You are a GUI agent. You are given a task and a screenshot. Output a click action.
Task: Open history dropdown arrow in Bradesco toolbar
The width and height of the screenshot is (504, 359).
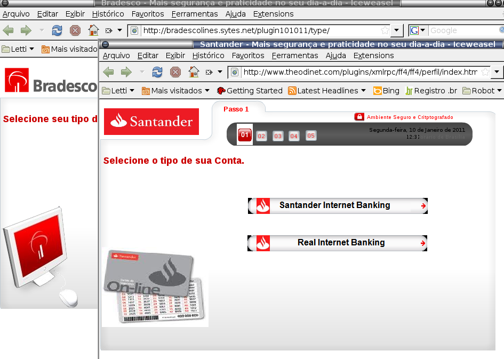click(x=42, y=30)
